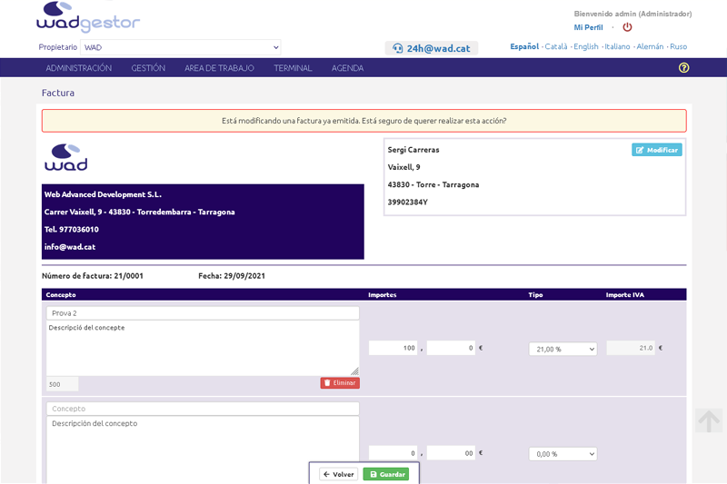Image resolution: width=727 pixels, height=484 pixels.
Task: Click the Tel. 977036010 text
Action: click(x=72, y=229)
